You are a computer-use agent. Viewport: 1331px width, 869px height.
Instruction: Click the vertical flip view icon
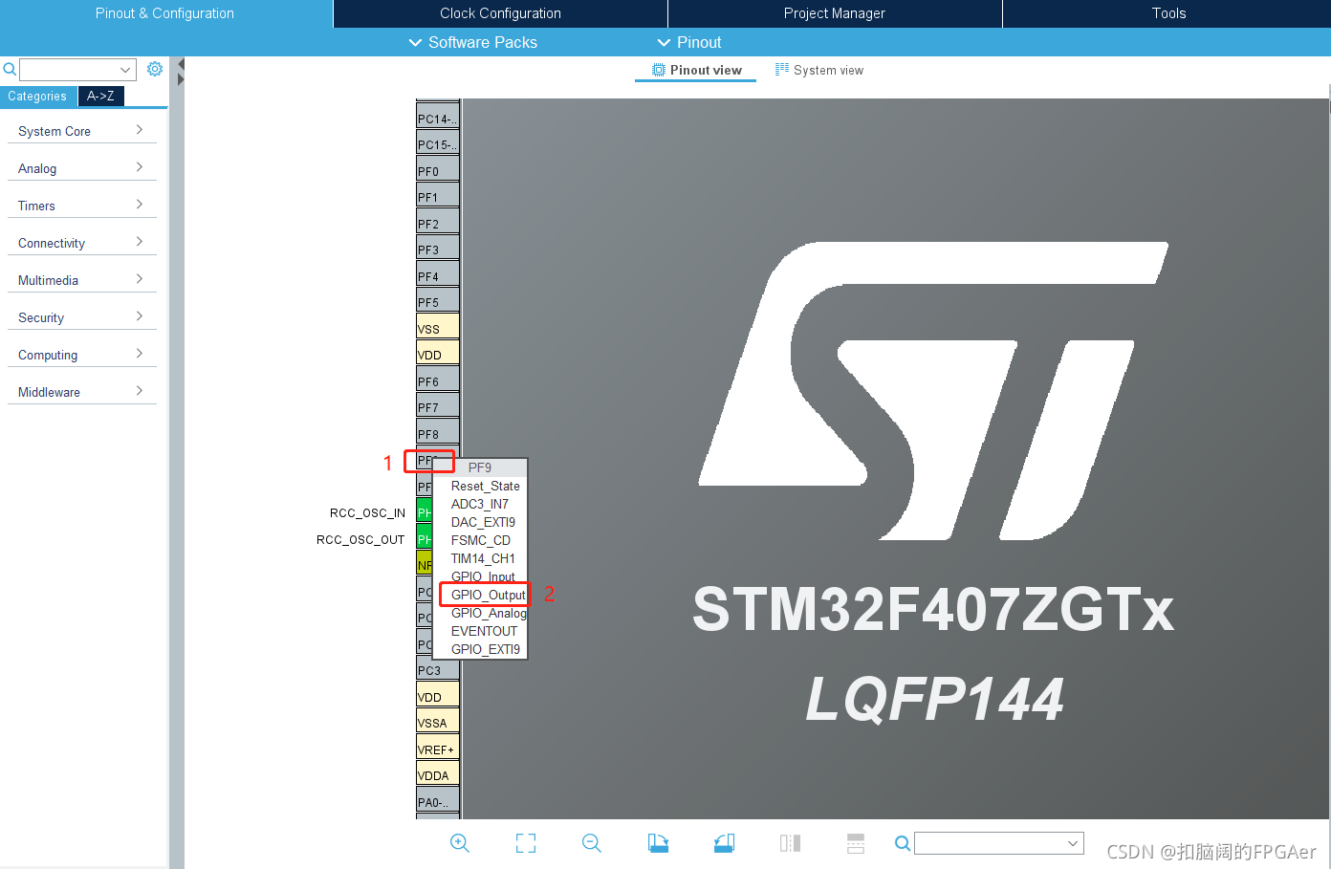pyautogui.click(x=790, y=843)
